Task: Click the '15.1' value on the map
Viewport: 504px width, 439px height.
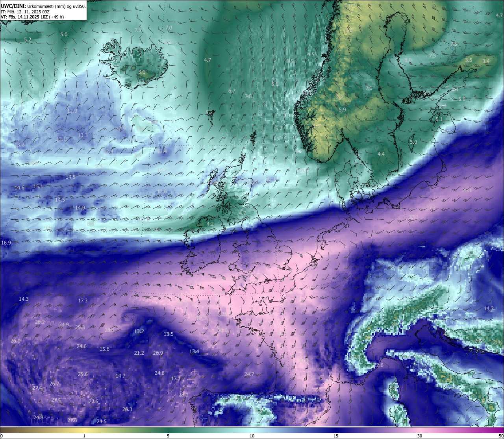Action: point(39,187)
